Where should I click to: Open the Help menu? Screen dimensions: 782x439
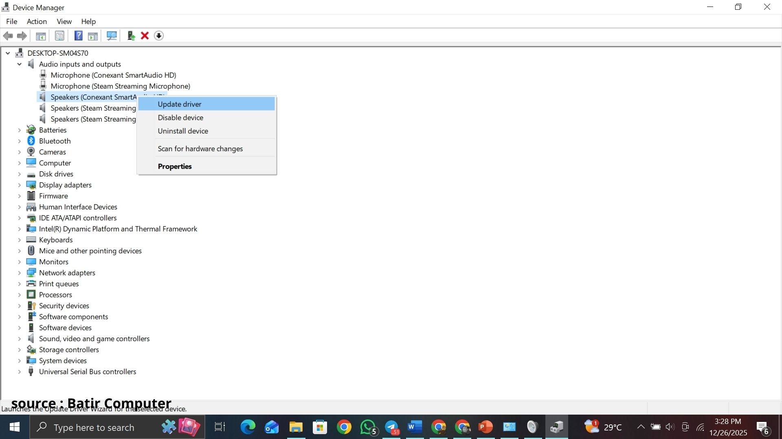point(88,22)
